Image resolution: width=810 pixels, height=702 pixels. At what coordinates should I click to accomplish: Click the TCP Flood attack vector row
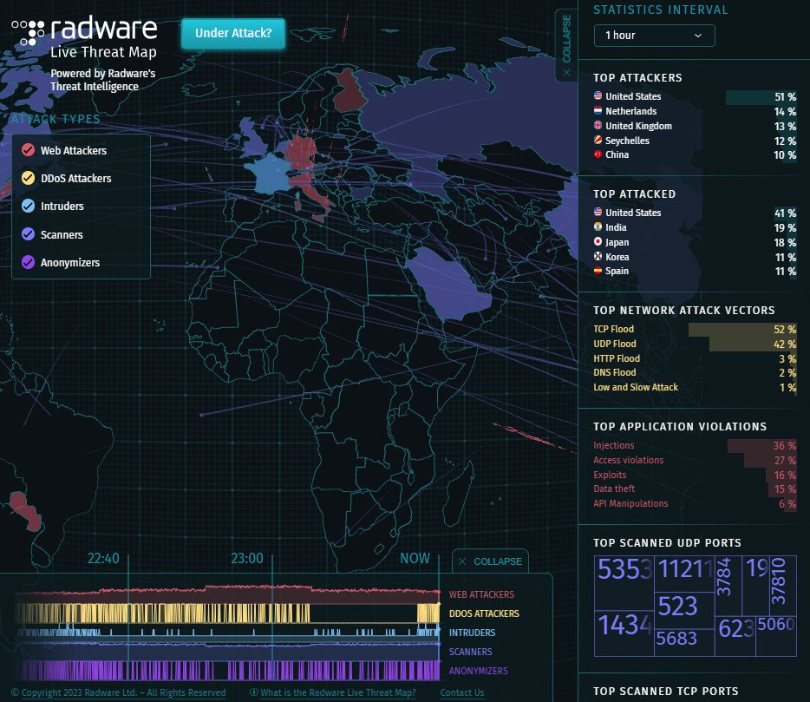point(695,329)
